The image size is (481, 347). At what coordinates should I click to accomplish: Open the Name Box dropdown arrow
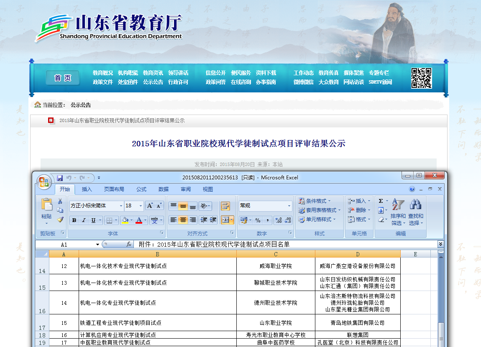coord(97,245)
